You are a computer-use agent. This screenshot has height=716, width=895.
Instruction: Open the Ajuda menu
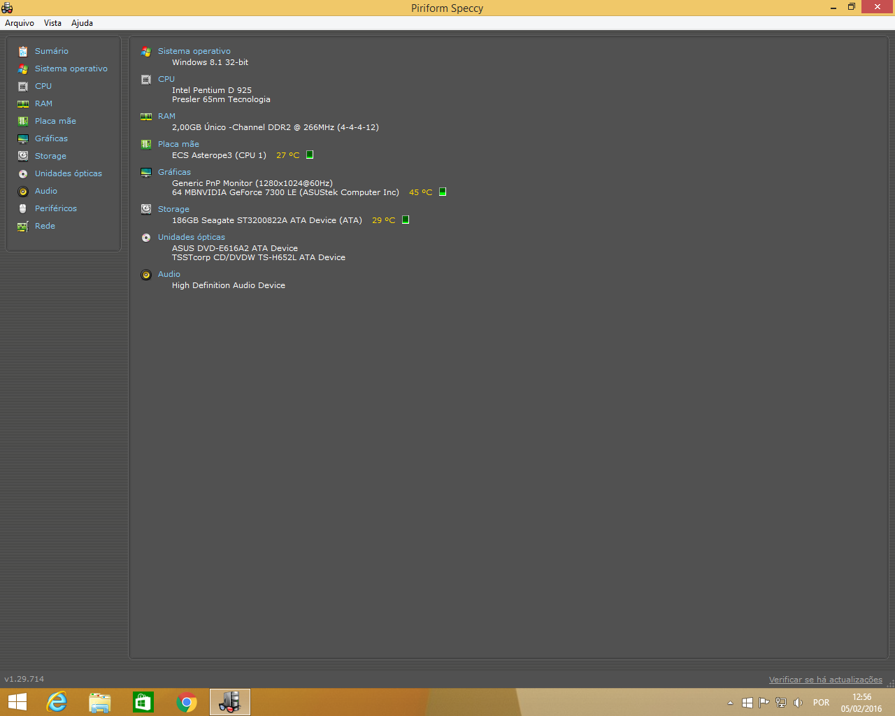[82, 23]
